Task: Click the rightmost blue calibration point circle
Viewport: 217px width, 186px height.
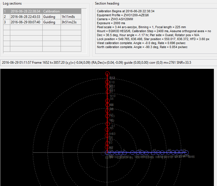Action: click(x=186, y=153)
